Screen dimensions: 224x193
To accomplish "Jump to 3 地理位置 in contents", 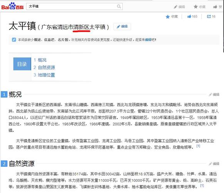I will 44,75.
